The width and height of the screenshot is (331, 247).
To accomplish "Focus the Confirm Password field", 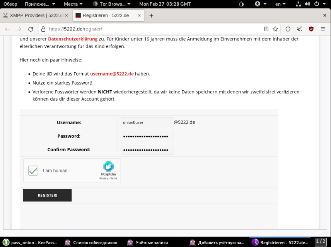I will pyautogui.click(x=147, y=150).
